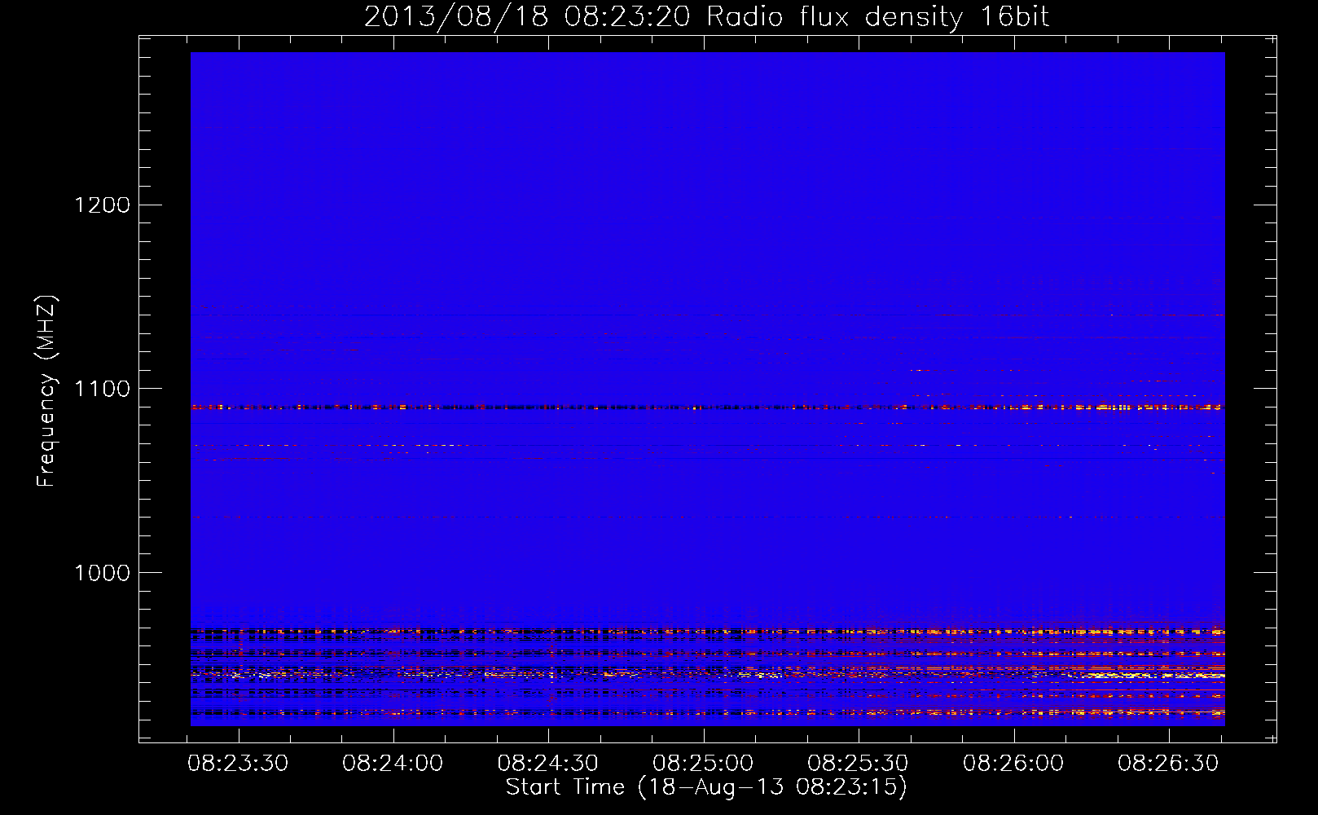
Task: Click the 1200 frequency tick label
Action: click(x=103, y=205)
